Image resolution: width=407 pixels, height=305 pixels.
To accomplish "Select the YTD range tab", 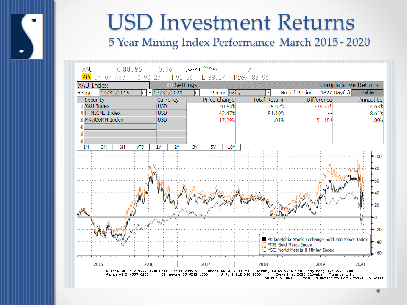I will (x=140, y=147).
